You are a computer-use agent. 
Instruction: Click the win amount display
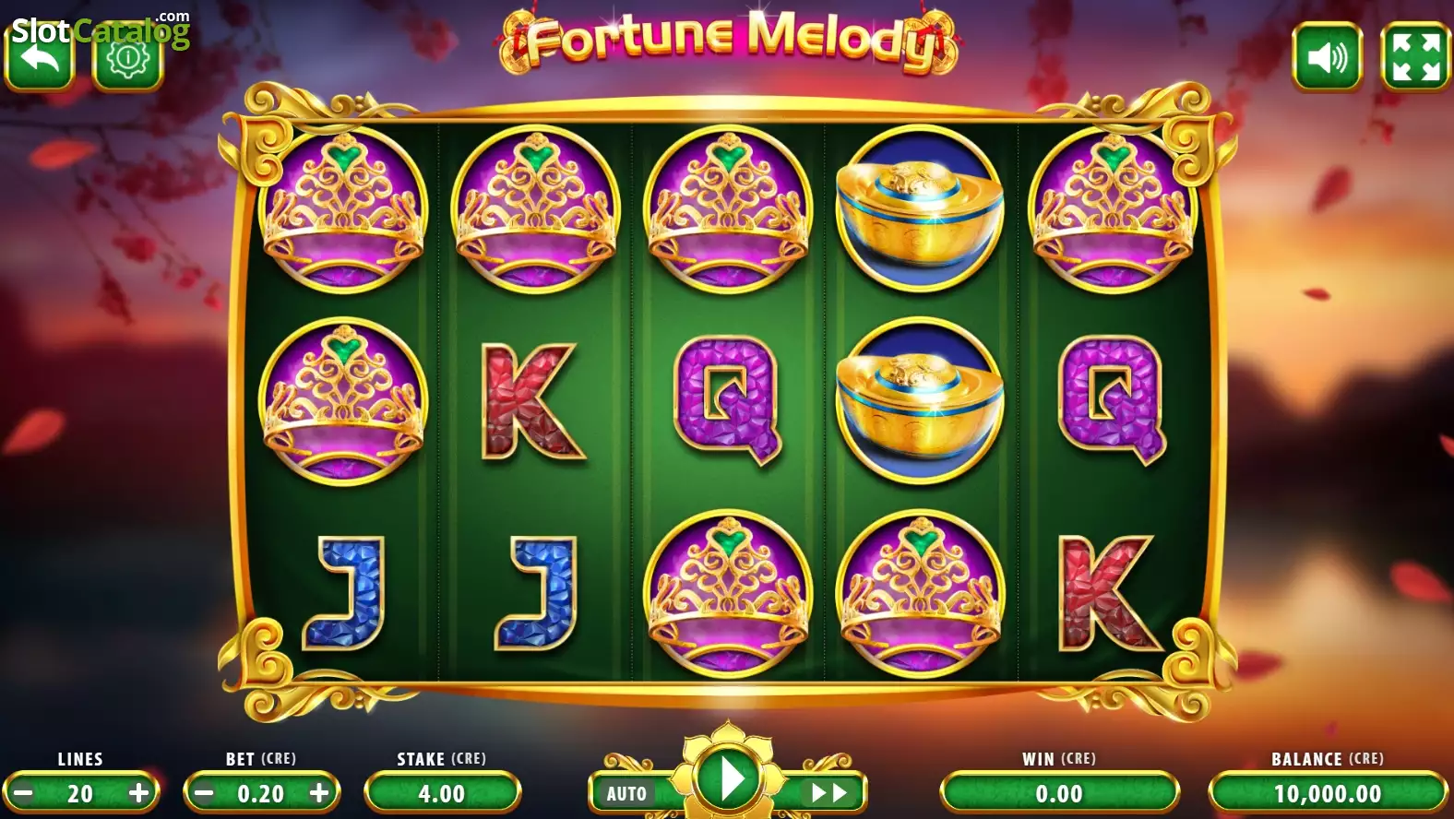click(1059, 793)
